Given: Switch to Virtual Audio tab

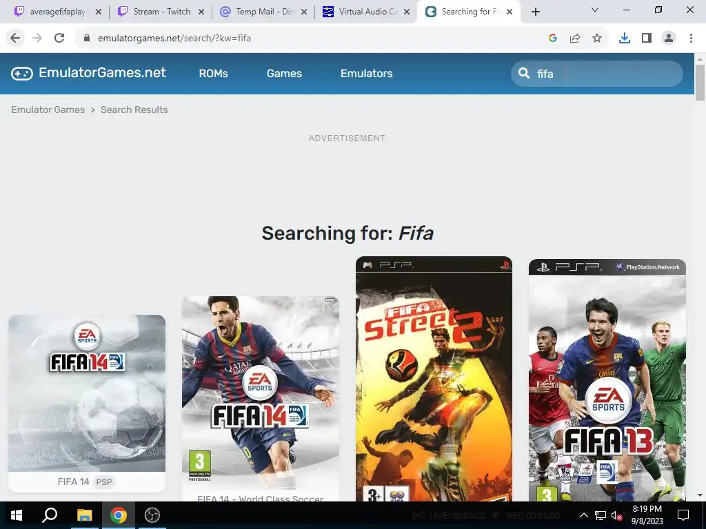Looking at the screenshot, I should click(x=367, y=12).
